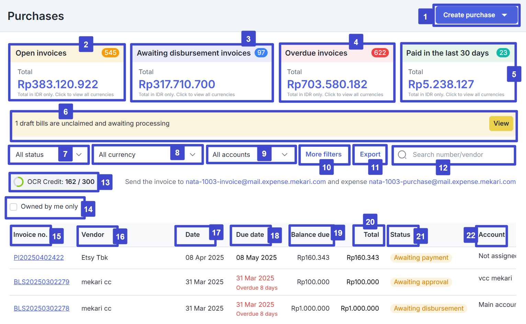Click the Awaiting disbursement status badge

[x=429, y=309]
